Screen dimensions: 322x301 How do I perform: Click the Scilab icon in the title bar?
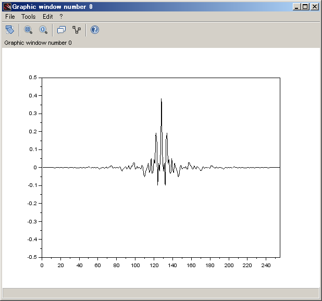tap(7, 7)
